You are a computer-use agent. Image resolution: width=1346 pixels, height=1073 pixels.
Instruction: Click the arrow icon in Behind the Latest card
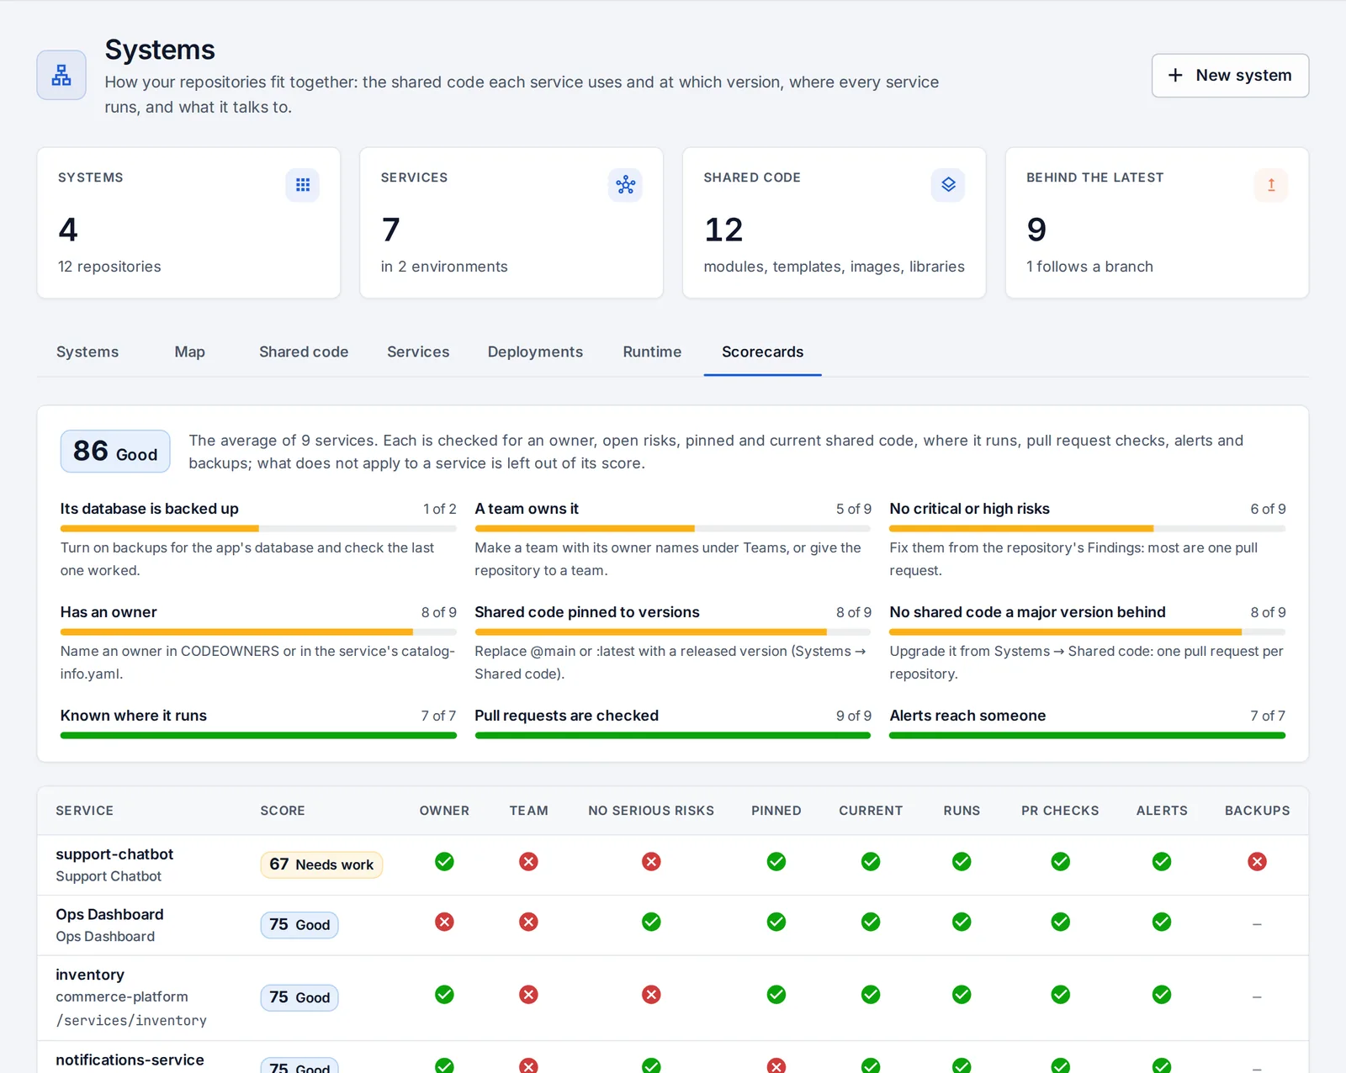1271,185
